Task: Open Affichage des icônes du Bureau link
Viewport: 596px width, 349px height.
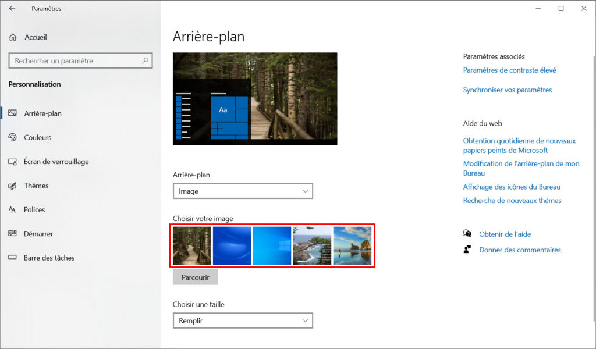Action: [x=512, y=187]
